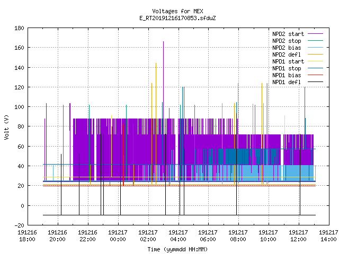Viewport: 339px width, 254px height.
Task: Select the NPD1 start legend label
Action: pos(288,61)
